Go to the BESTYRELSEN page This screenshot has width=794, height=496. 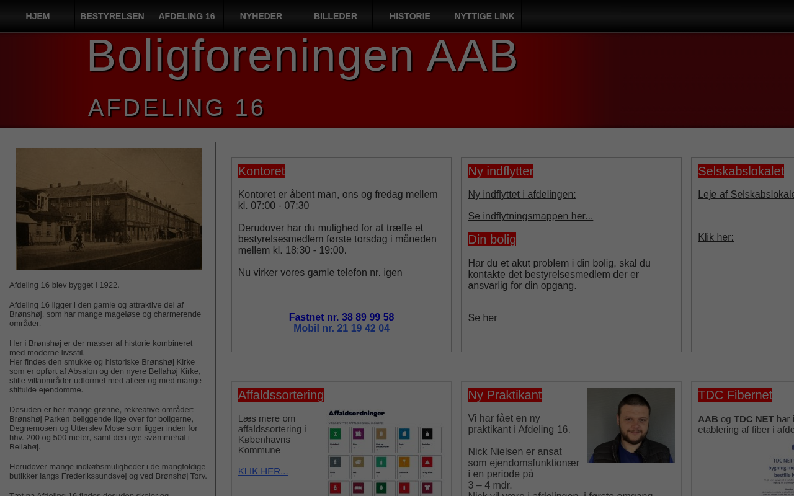point(112,16)
